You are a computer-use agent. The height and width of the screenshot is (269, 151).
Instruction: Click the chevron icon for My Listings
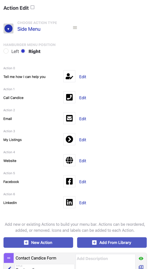(69, 139)
